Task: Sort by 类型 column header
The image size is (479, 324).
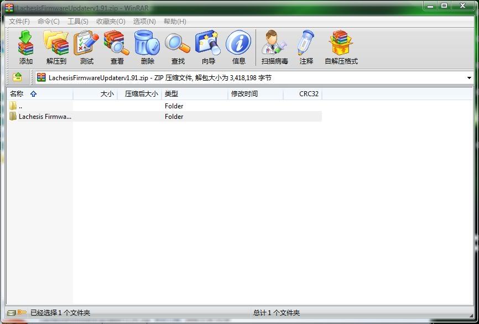Action: coord(195,94)
